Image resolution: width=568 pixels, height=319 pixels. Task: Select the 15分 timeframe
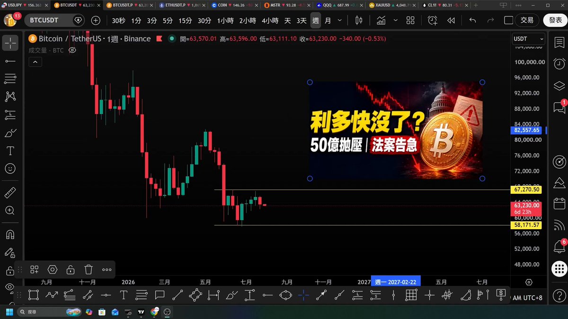(x=186, y=20)
